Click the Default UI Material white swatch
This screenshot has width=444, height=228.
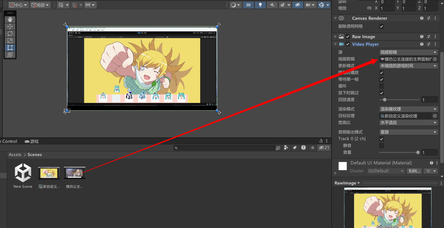(343, 166)
